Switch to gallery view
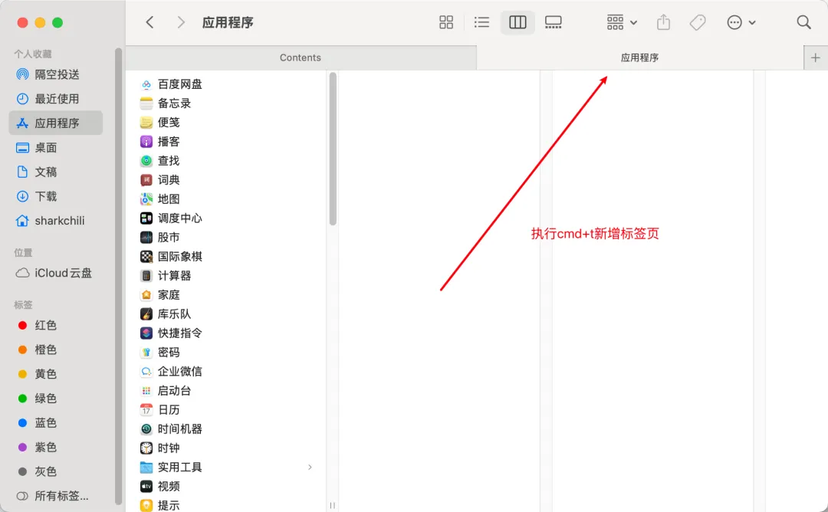The image size is (828, 512). click(x=554, y=22)
